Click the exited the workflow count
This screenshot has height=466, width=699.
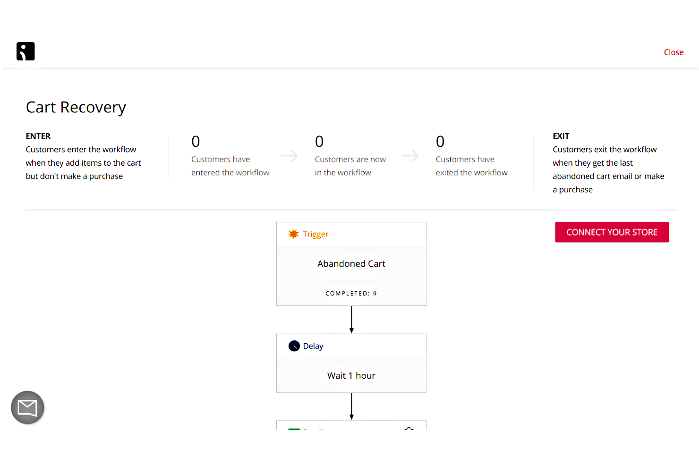click(440, 142)
